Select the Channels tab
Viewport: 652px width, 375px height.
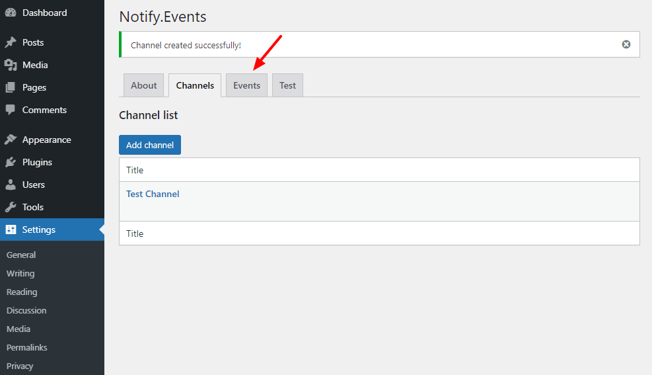pyautogui.click(x=195, y=85)
